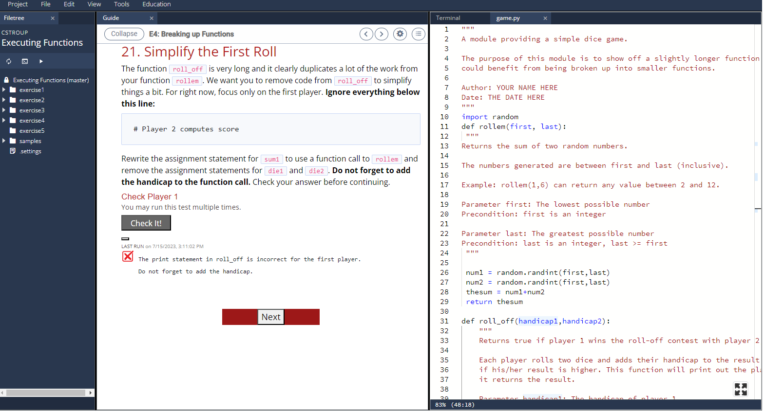Go to next guide section arrow
The height and width of the screenshot is (412, 765).
coord(382,34)
